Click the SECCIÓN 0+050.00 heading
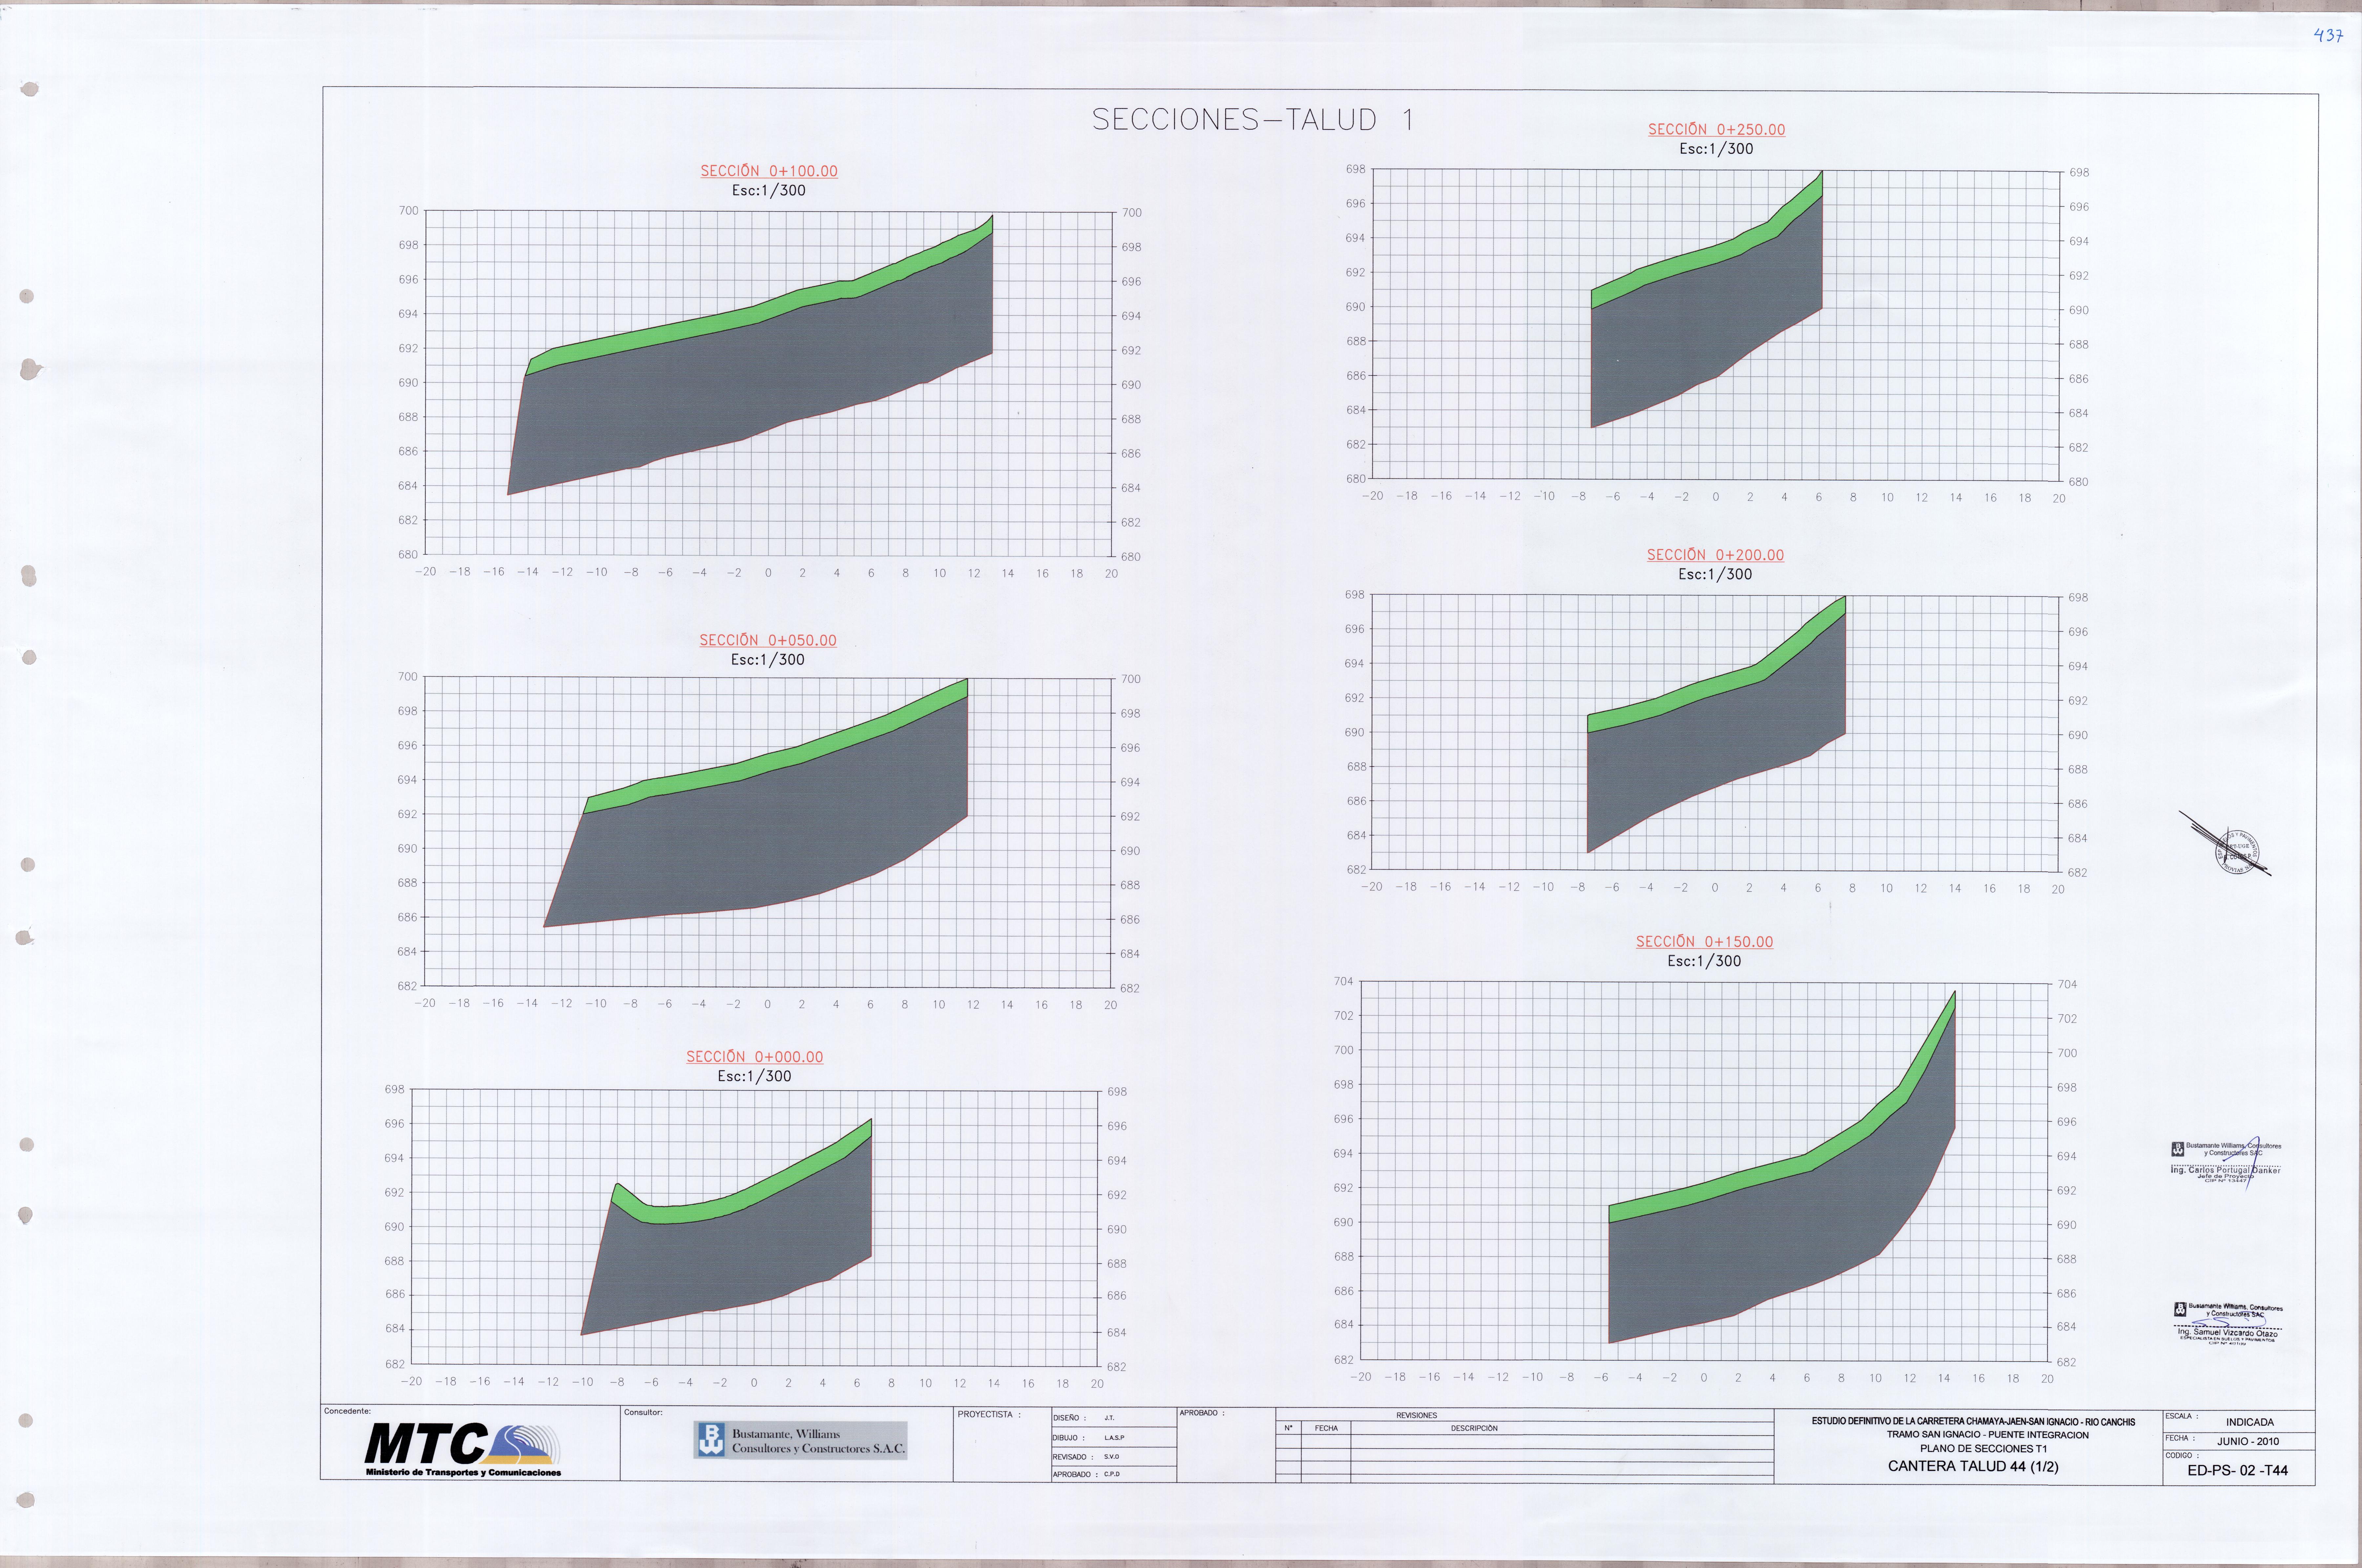Screen dimensions: 2362x1568 [768, 640]
